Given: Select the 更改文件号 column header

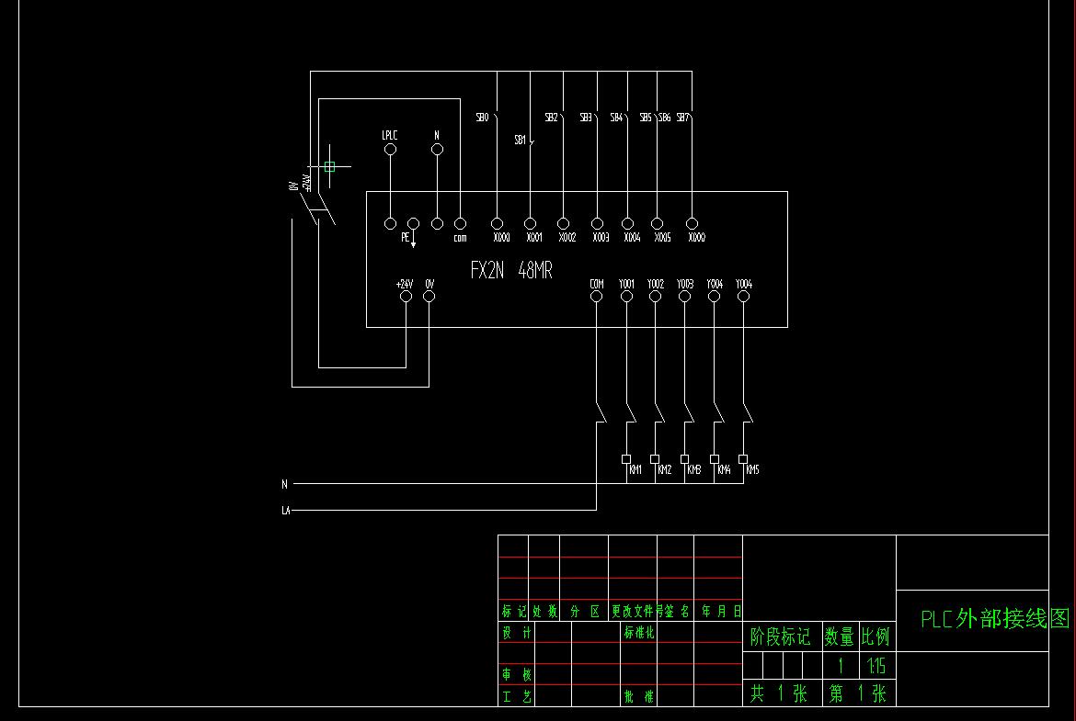Looking at the screenshot, I should (x=637, y=612).
